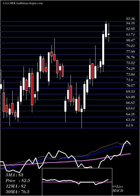The height and width of the screenshot is (196, 140).
Task: Click the 12MA : 82 reading
Action: click(16, 186)
